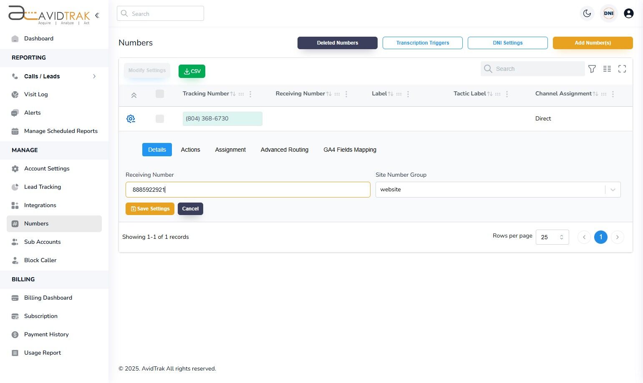Click inside the Receiving Number input field
643x383 pixels.
248,190
